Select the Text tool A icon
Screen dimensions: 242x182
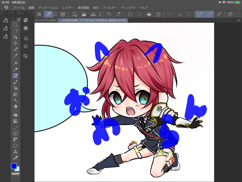click(x=15, y=152)
